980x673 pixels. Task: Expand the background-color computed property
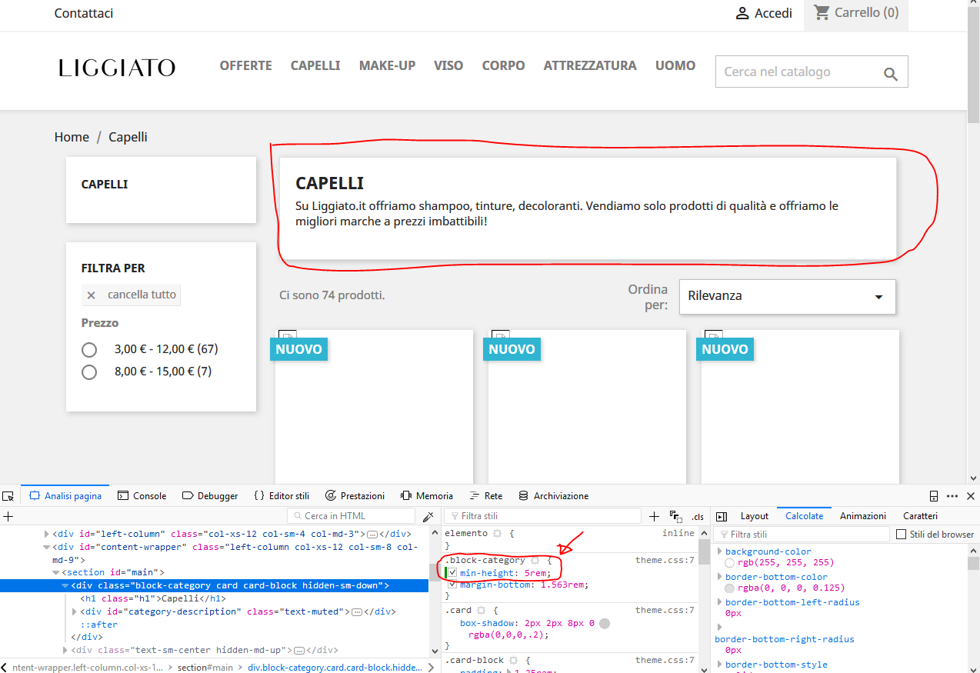tap(720, 551)
